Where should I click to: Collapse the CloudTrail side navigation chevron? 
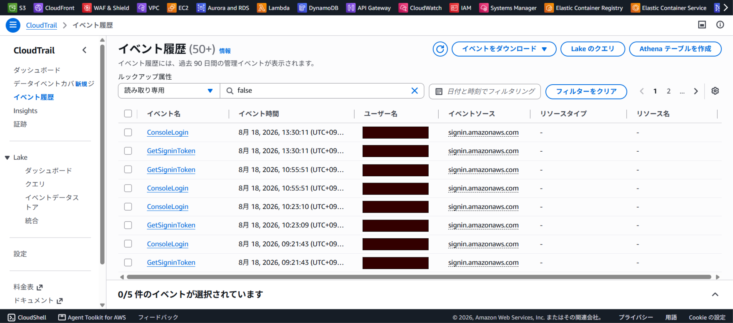click(x=84, y=50)
